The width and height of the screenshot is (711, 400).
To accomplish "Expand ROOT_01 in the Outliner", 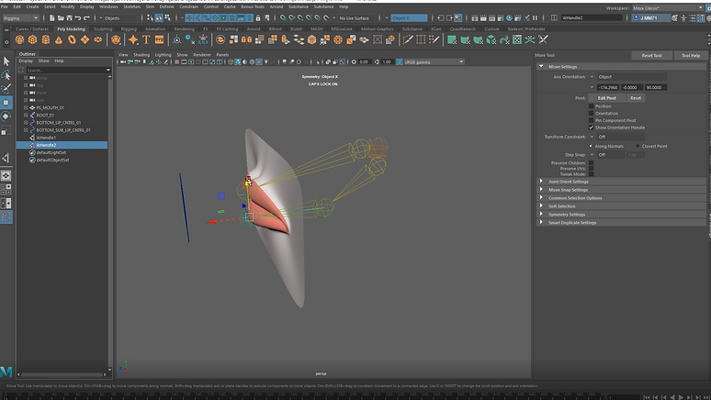I will [26, 115].
